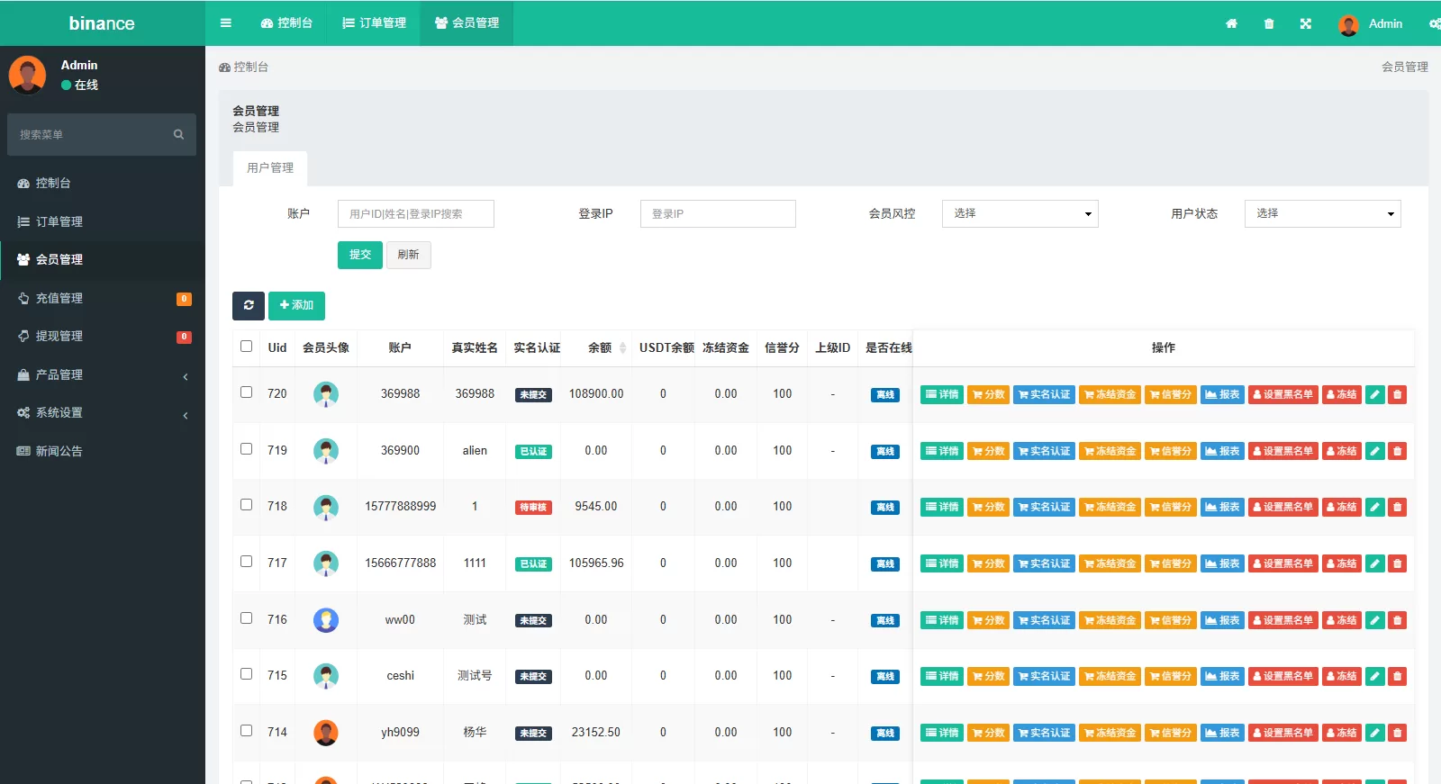1441x784 pixels.
Task: Sort by the 余额 column sort arrows
Action: point(622,348)
